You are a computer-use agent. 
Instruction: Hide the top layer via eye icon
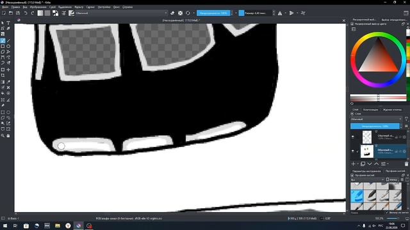tap(353, 137)
